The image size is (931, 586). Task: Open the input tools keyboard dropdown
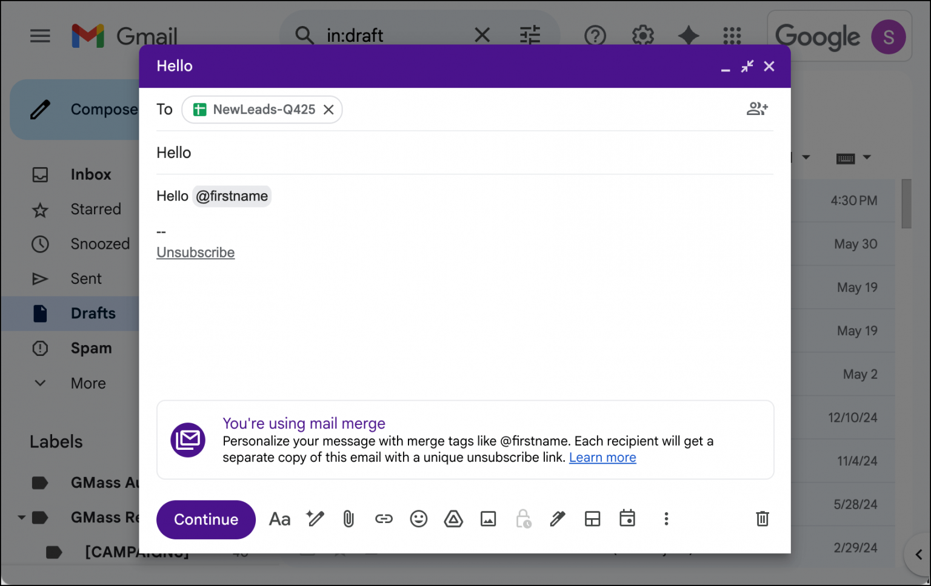point(854,157)
